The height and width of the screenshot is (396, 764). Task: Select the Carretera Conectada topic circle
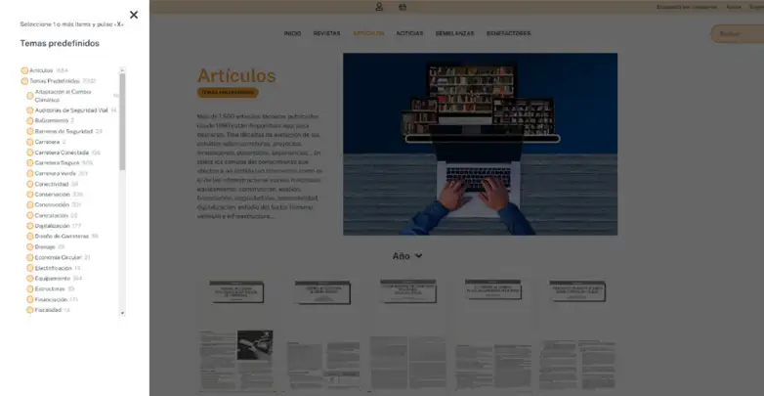click(x=30, y=153)
